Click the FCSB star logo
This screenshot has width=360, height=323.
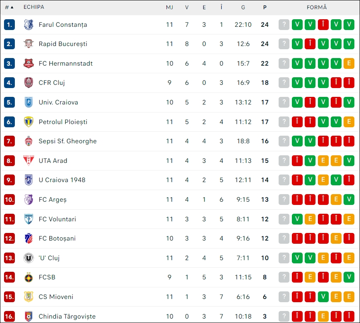(29, 277)
